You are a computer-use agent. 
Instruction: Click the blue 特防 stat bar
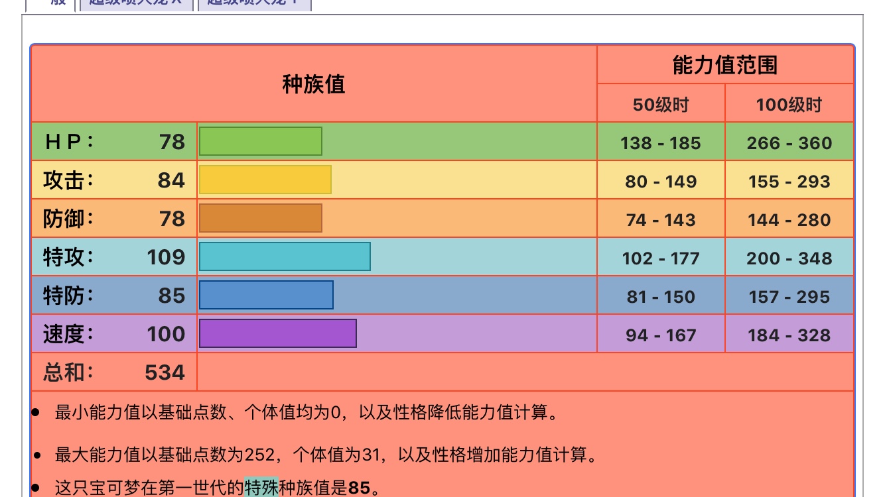pyautogui.click(x=266, y=295)
